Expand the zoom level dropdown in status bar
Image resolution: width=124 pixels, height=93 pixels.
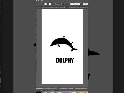[40, 91]
